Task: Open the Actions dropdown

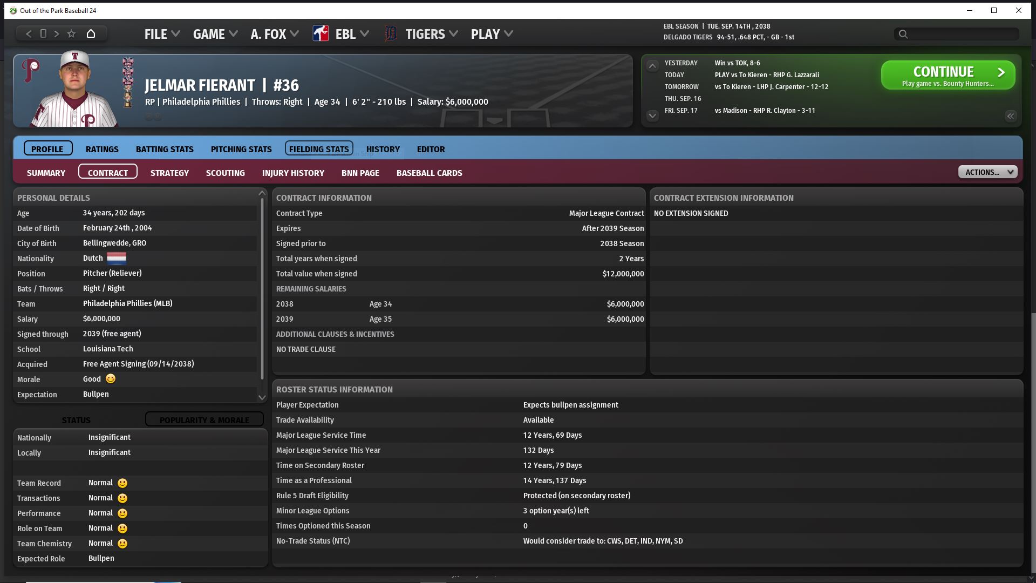Action: click(x=987, y=172)
